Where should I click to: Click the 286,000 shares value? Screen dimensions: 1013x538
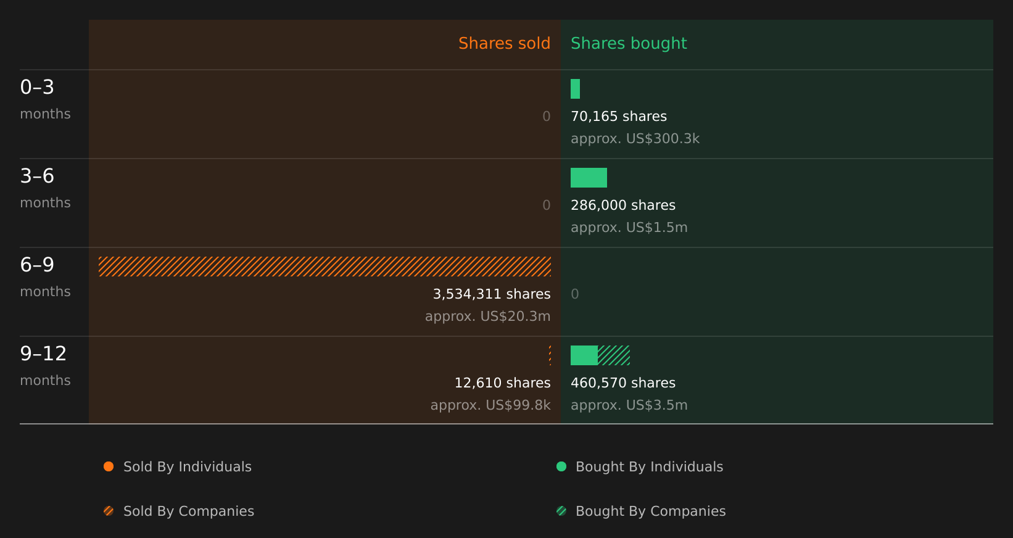click(x=623, y=205)
